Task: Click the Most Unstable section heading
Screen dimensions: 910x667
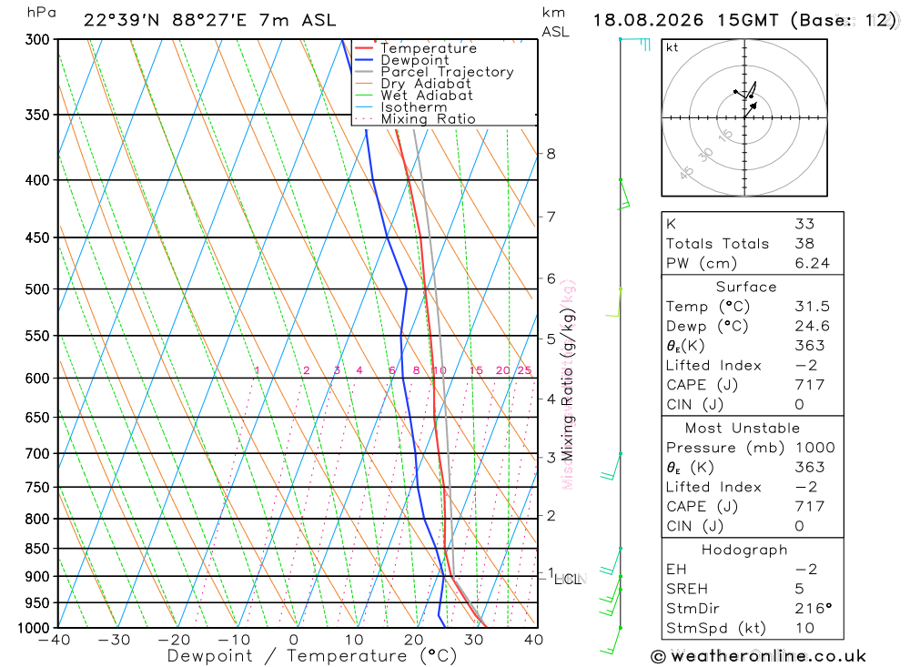Action: coord(743,428)
